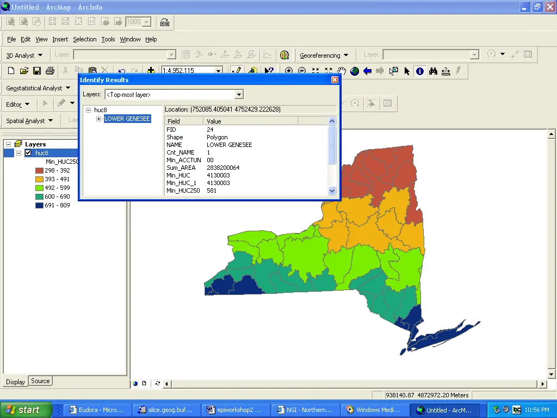Viewport: 557px width, 418px height.
Task: Open ArcScene from 3D Analyst toolbar
Action: [x=284, y=55]
